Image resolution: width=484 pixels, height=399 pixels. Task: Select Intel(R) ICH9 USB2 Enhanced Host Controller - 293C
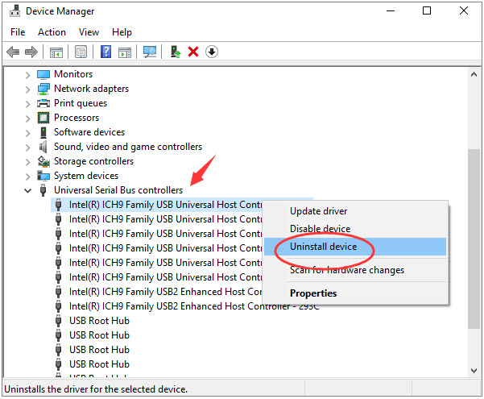[194, 306]
